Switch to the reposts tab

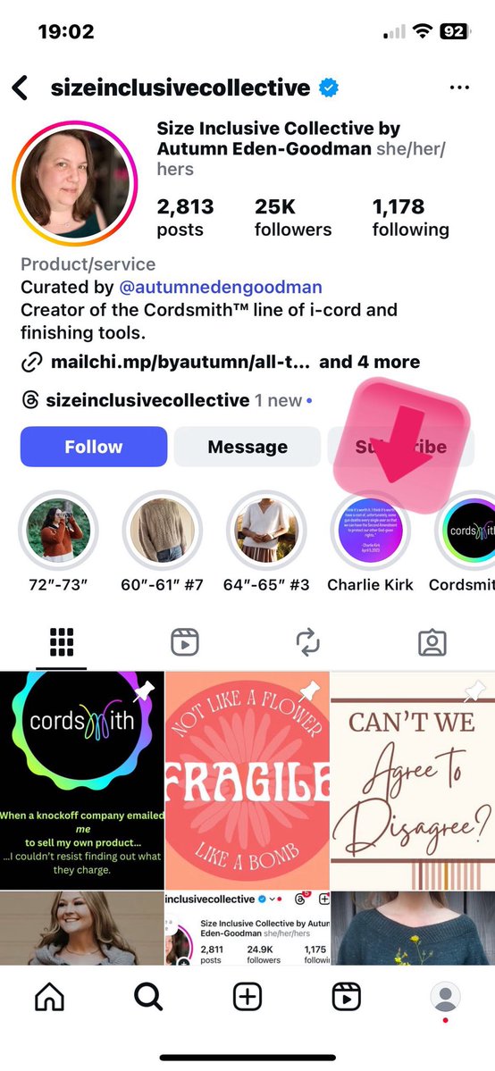pyautogui.click(x=308, y=642)
